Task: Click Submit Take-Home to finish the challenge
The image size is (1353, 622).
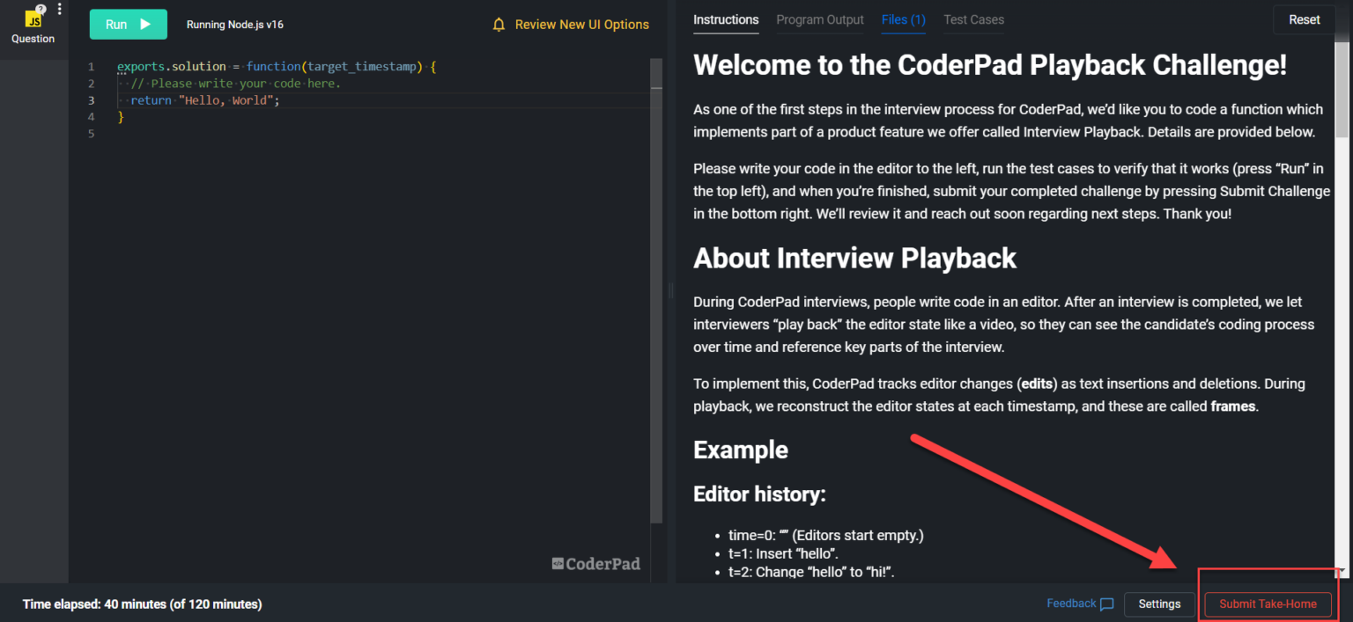Action: pyautogui.click(x=1268, y=604)
